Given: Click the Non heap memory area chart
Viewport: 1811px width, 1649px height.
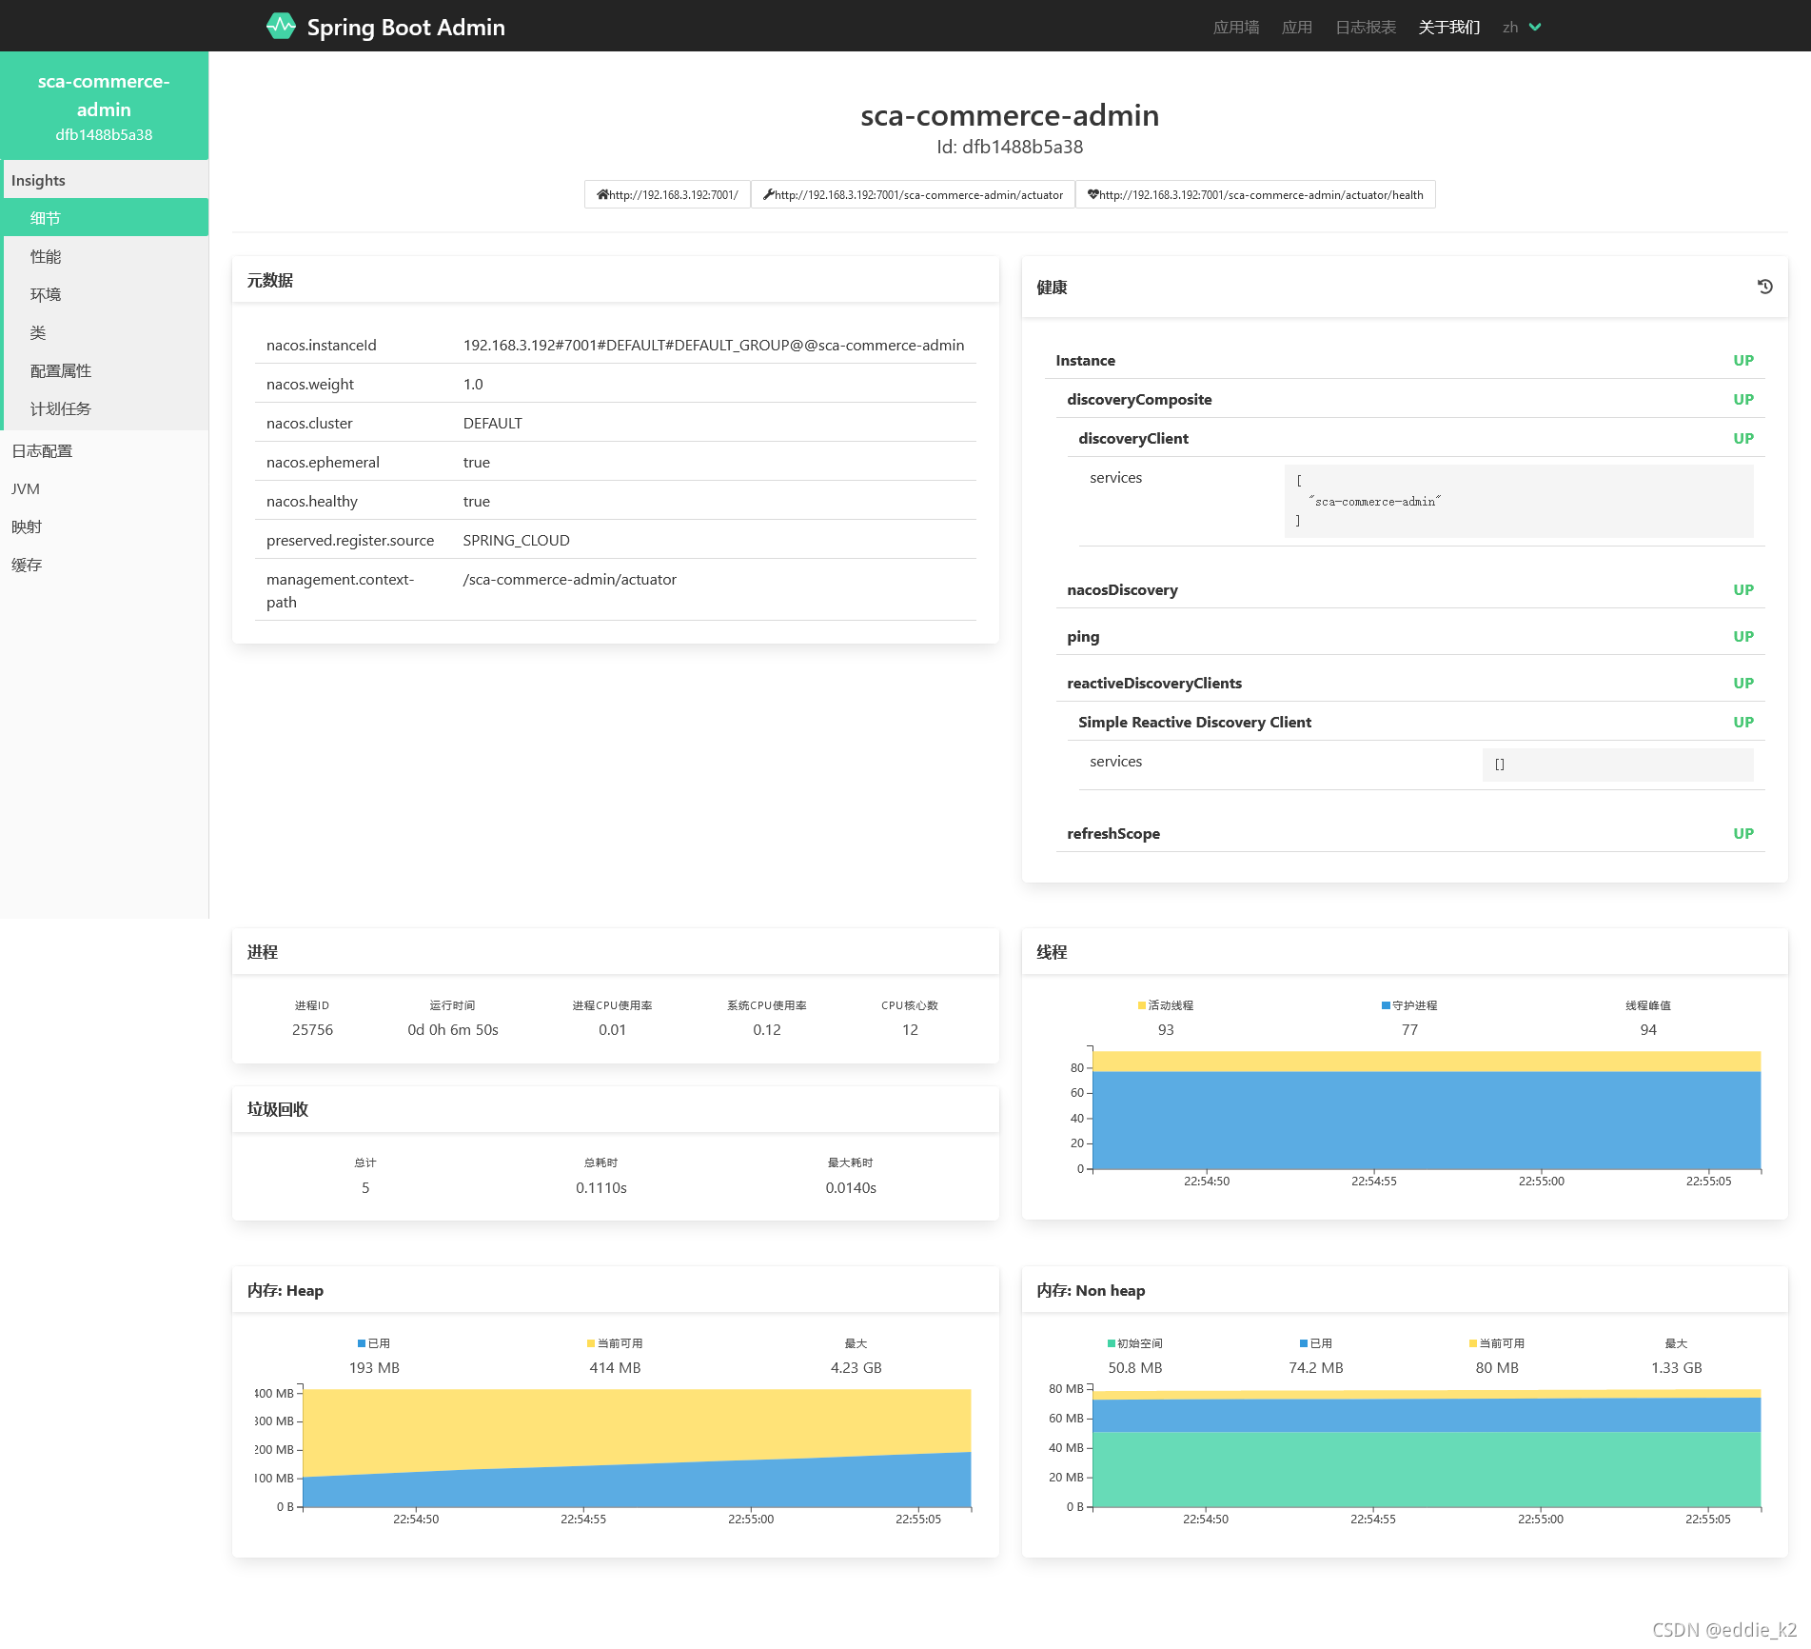Looking at the screenshot, I should (x=1427, y=1448).
